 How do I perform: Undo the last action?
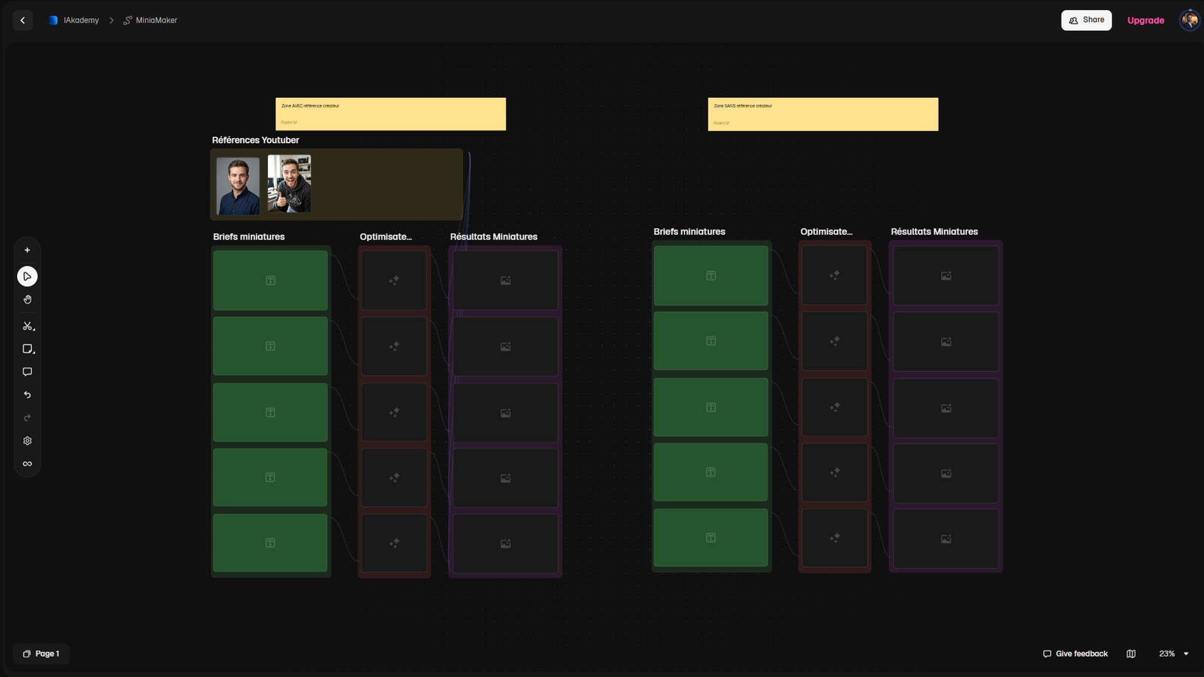point(27,395)
